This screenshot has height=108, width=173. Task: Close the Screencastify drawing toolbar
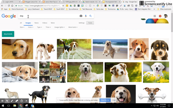pos(26,101)
